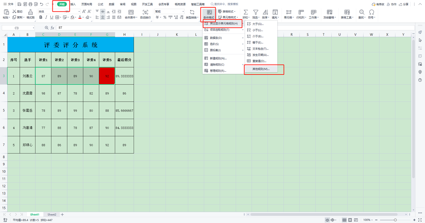Click the Find (查找) magnifier icon
The image size is (425, 223).
[x=362, y=12]
